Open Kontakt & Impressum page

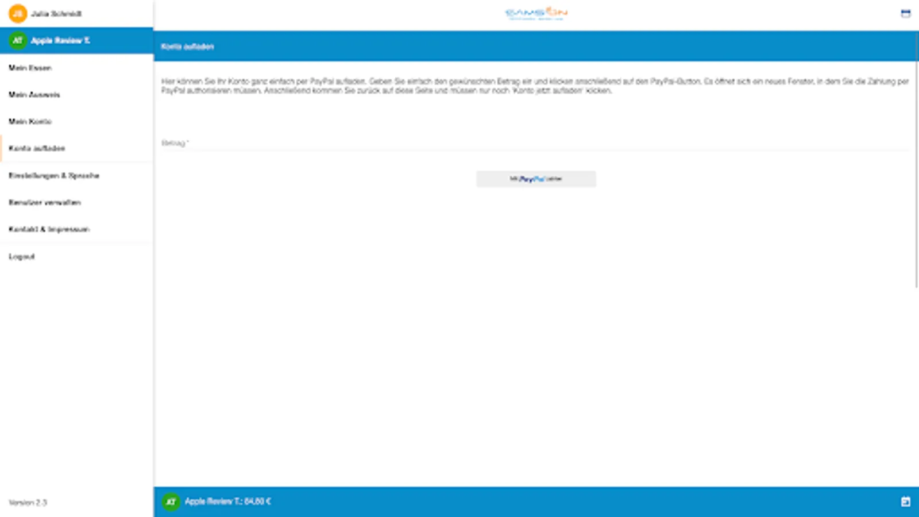point(76,229)
